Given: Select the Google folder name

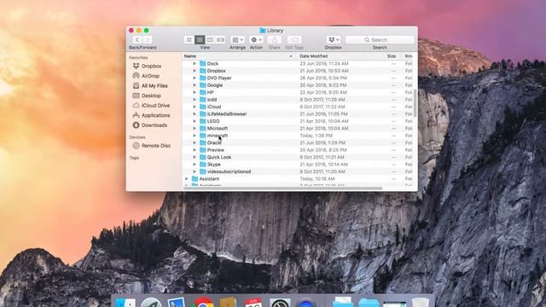Looking at the screenshot, I should click(x=215, y=85).
